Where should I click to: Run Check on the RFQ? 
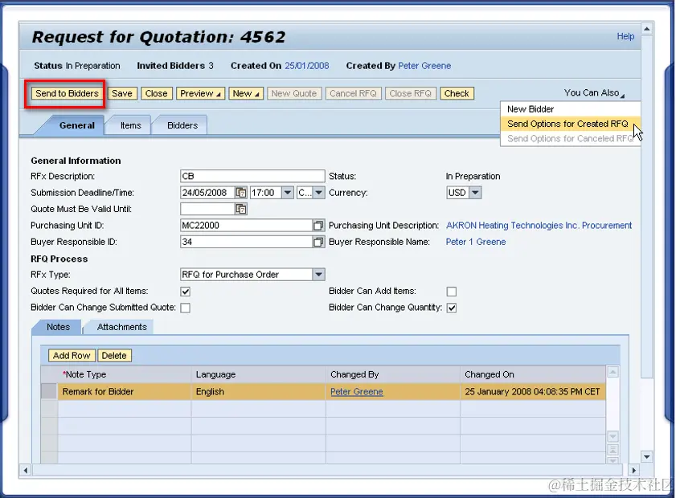tap(457, 93)
